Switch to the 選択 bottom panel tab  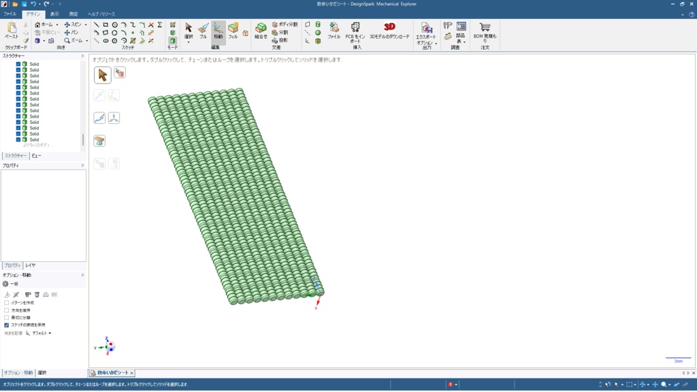click(x=42, y=373)
